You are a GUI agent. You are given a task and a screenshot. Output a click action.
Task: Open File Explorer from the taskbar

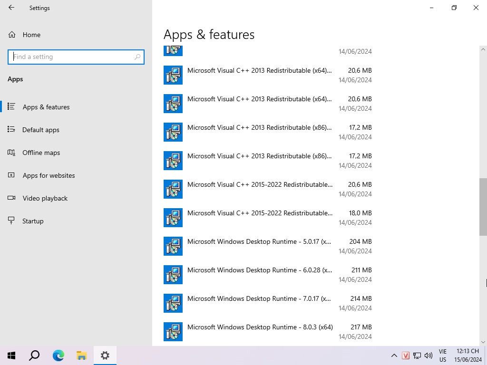coord(82,355)
